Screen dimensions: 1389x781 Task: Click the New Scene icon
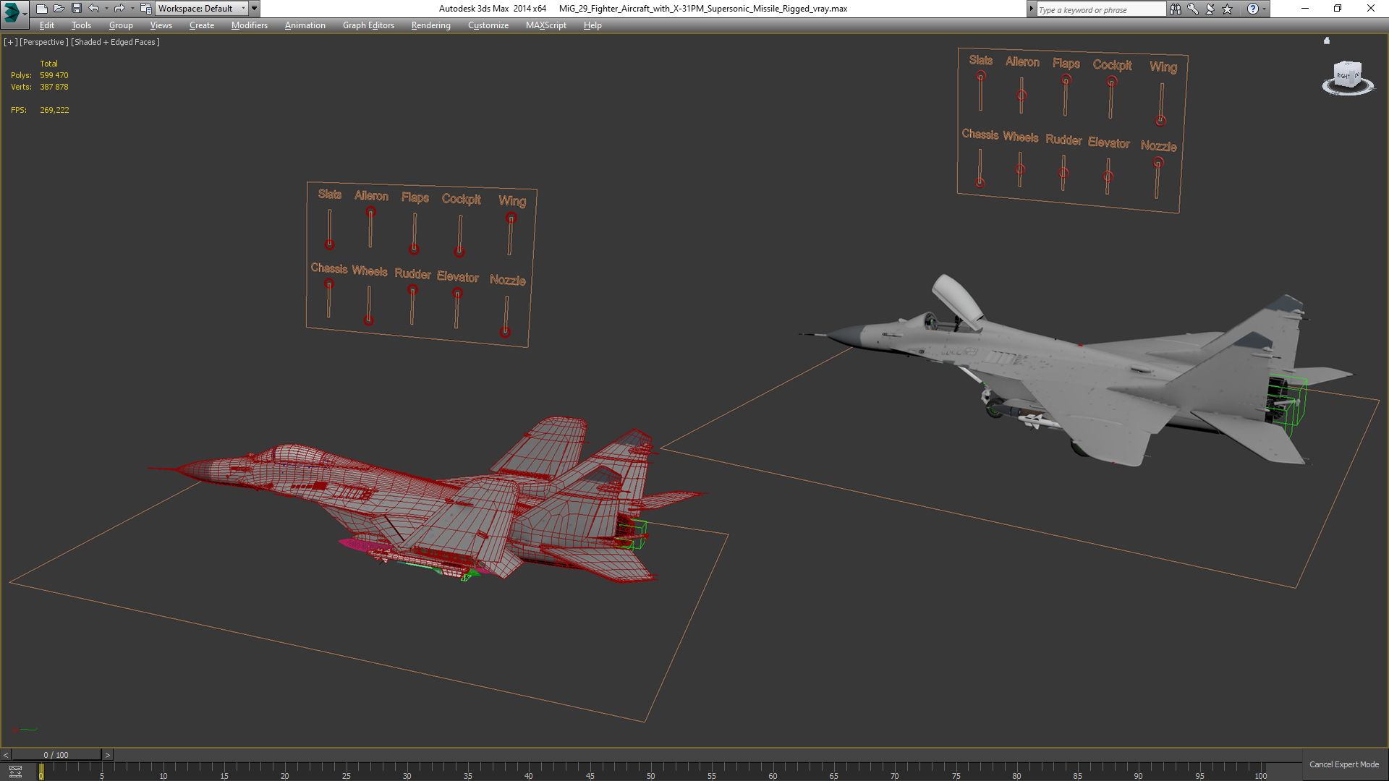coord(42,9)
